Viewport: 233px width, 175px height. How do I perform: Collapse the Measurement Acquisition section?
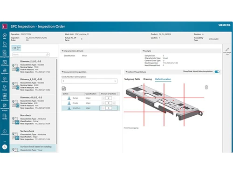tap(62, 72)
